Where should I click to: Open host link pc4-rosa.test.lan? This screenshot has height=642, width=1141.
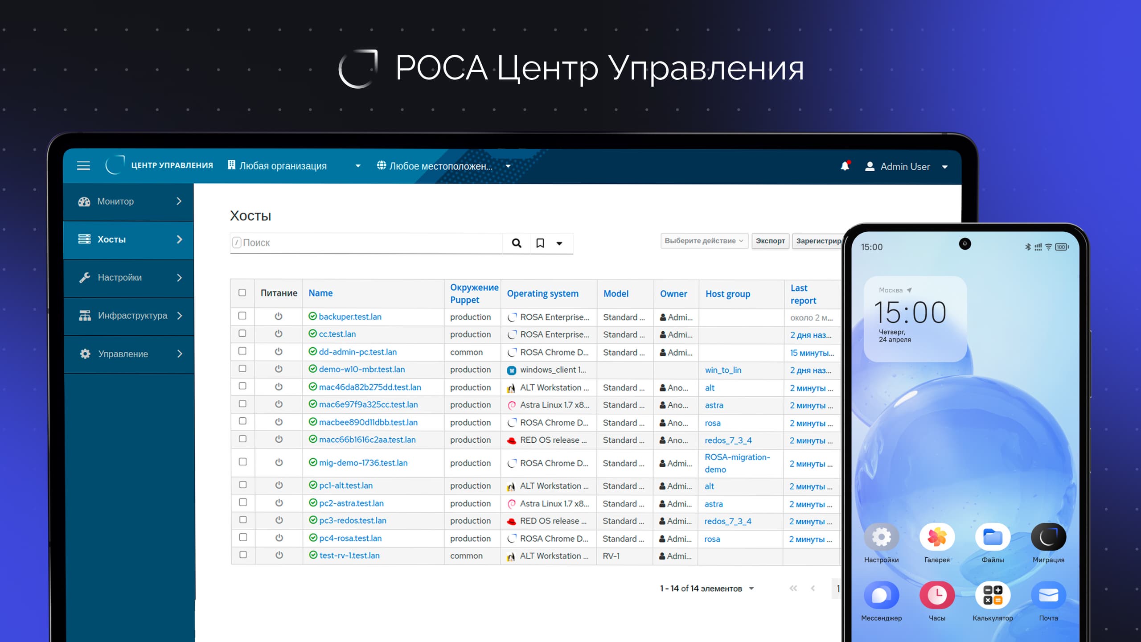350,538
